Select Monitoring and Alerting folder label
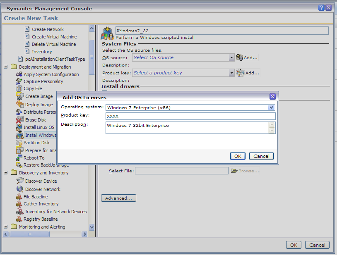 pos(42,227)
